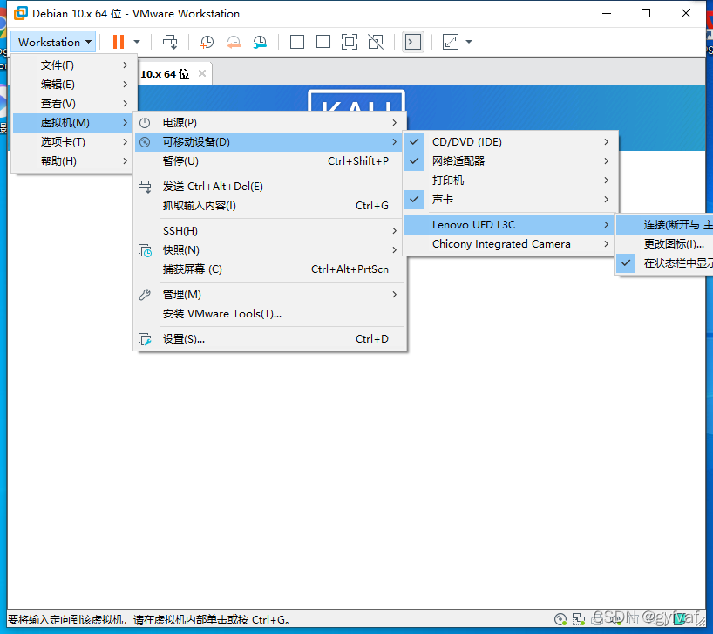Click the Send Ctrl+Alt+Del toolbar icon
The width and height of the screenshot is (713, 634).
(x=170, y=42)
